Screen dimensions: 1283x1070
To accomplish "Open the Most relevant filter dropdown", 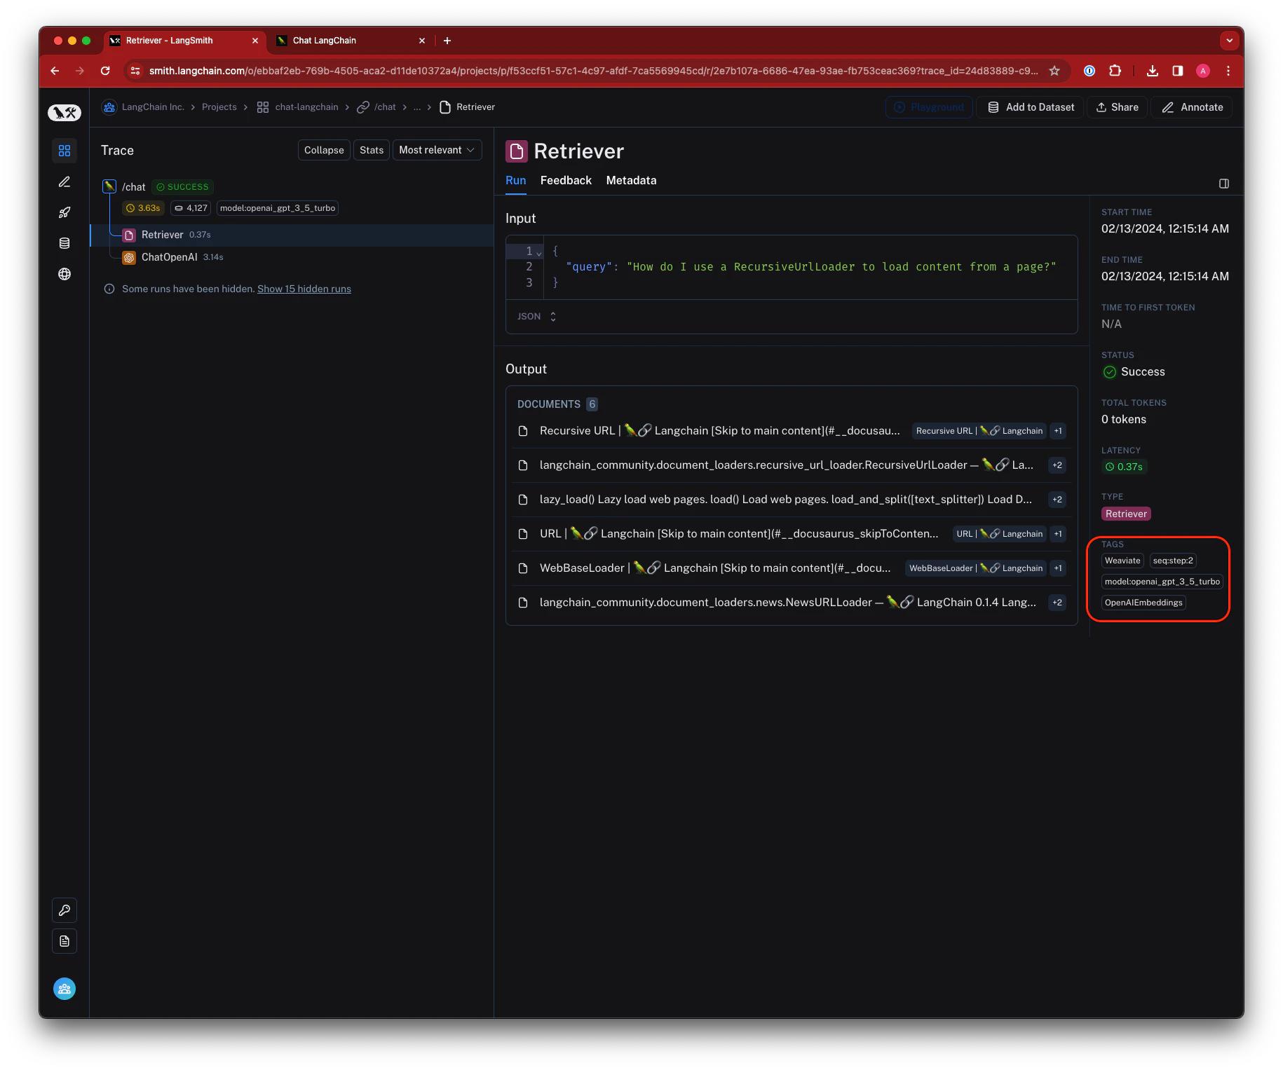I will pos(437,150).
